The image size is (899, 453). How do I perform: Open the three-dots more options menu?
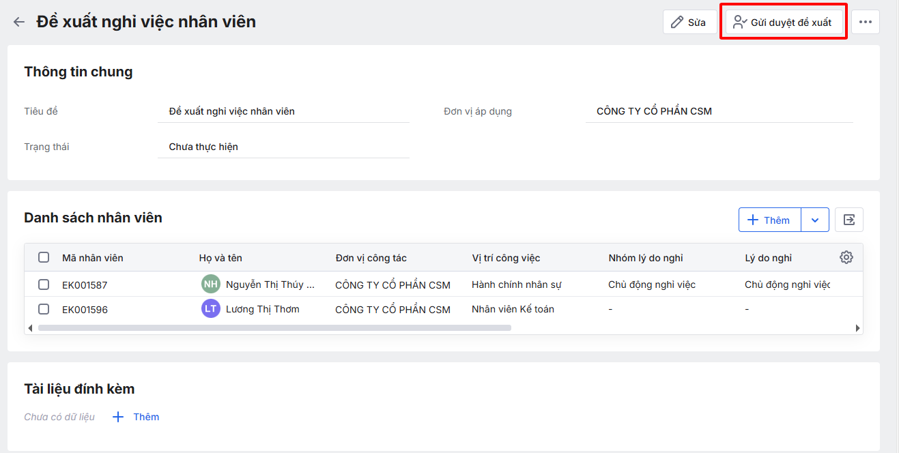[865, 23]
